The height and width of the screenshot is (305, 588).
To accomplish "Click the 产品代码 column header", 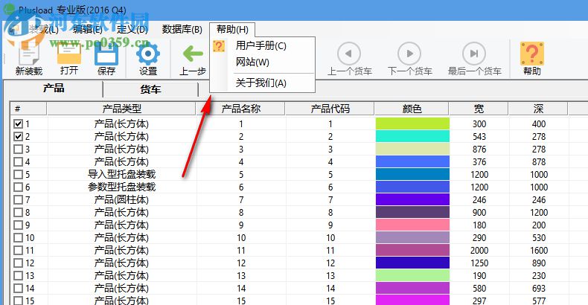I will [330, 109].
